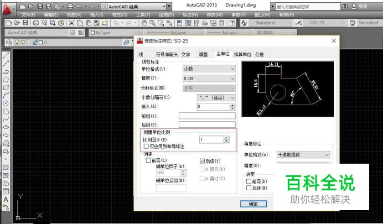Uncheck 后续(T) zero suppression checkbox
This screenshot has width=383, height=224.
[202, 161]
